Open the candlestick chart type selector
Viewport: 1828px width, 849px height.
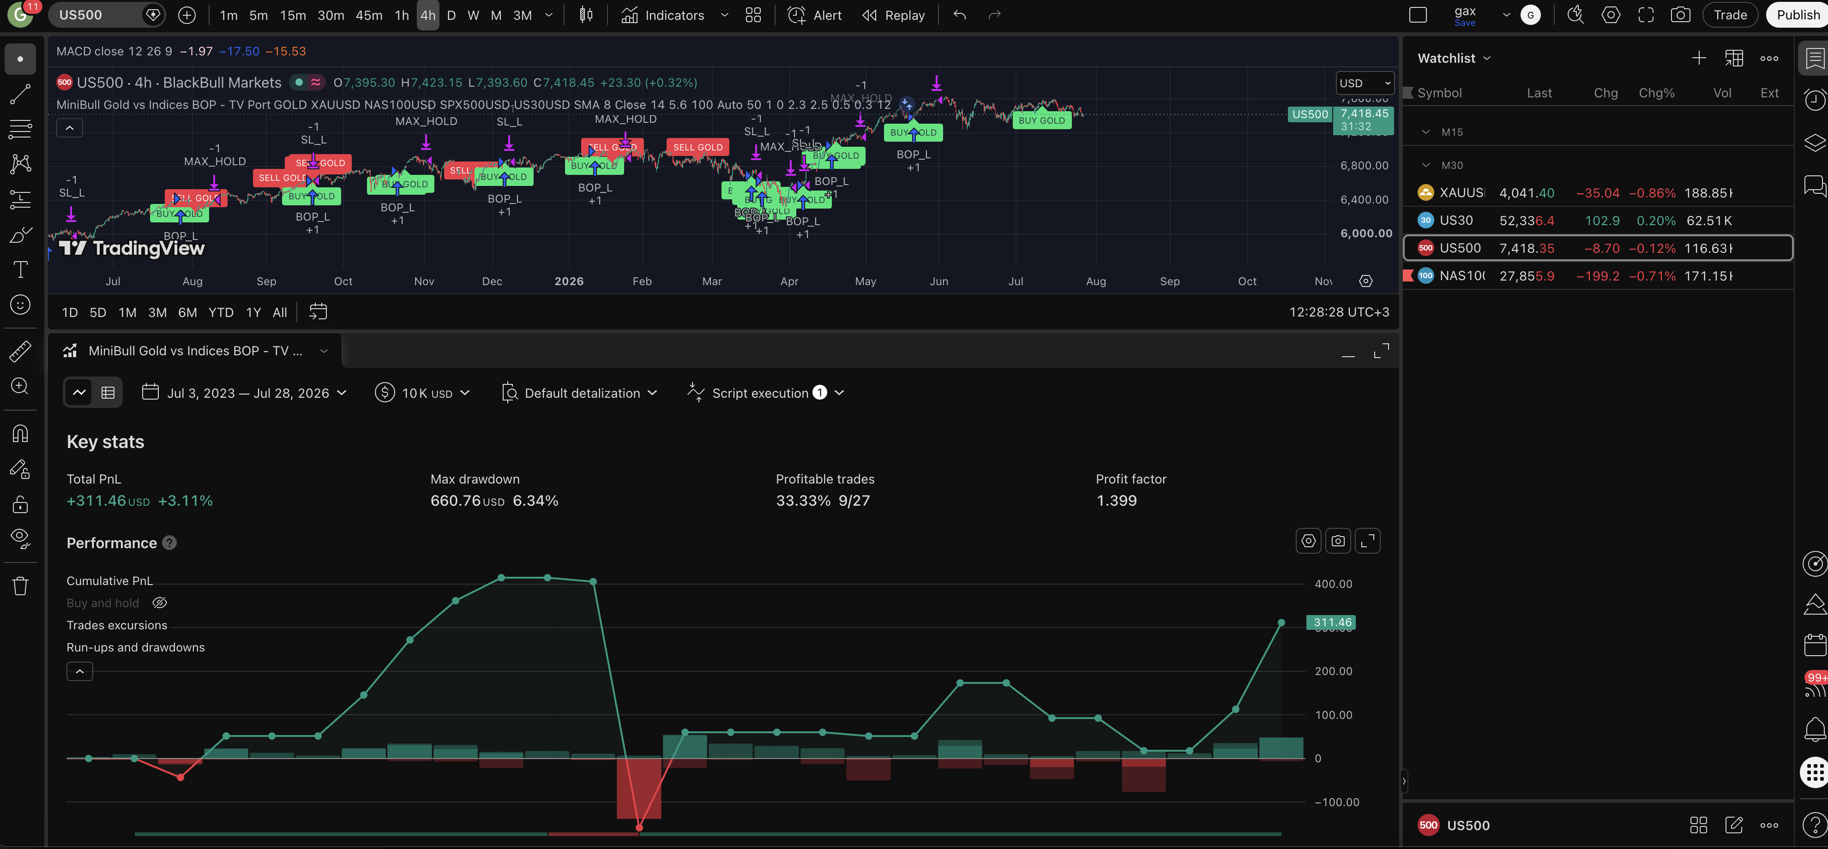pyautogui.click(x=586, y=15)
